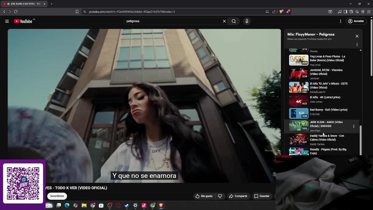Open a new browser tab
Viewport: 373px width, 210px height.
(52, 4)
